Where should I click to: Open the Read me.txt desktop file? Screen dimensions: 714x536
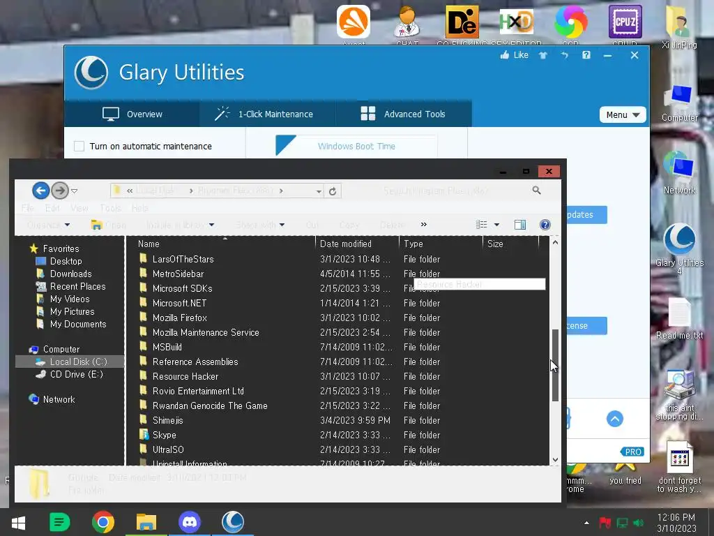pyautogui.click(x=679, y=318)
